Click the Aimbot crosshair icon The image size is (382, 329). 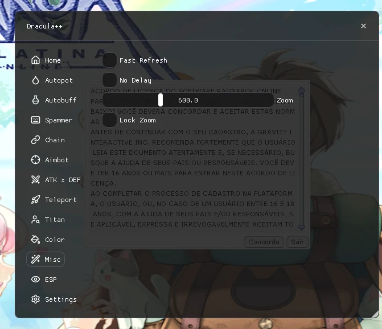(35, 160)
